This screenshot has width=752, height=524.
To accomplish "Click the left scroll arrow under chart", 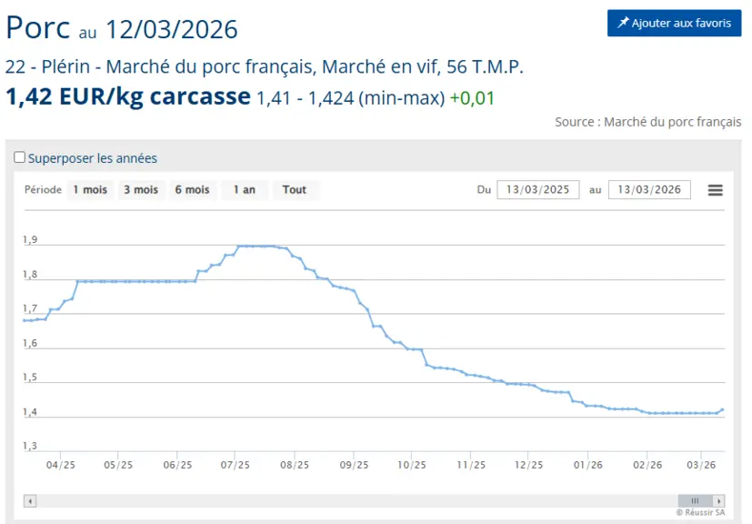I will pos(30,501).
